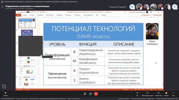This screenshot has height=100, width=179.
Task: Click the Save icon in PowerPoint title bar
Action: [32, 12]
